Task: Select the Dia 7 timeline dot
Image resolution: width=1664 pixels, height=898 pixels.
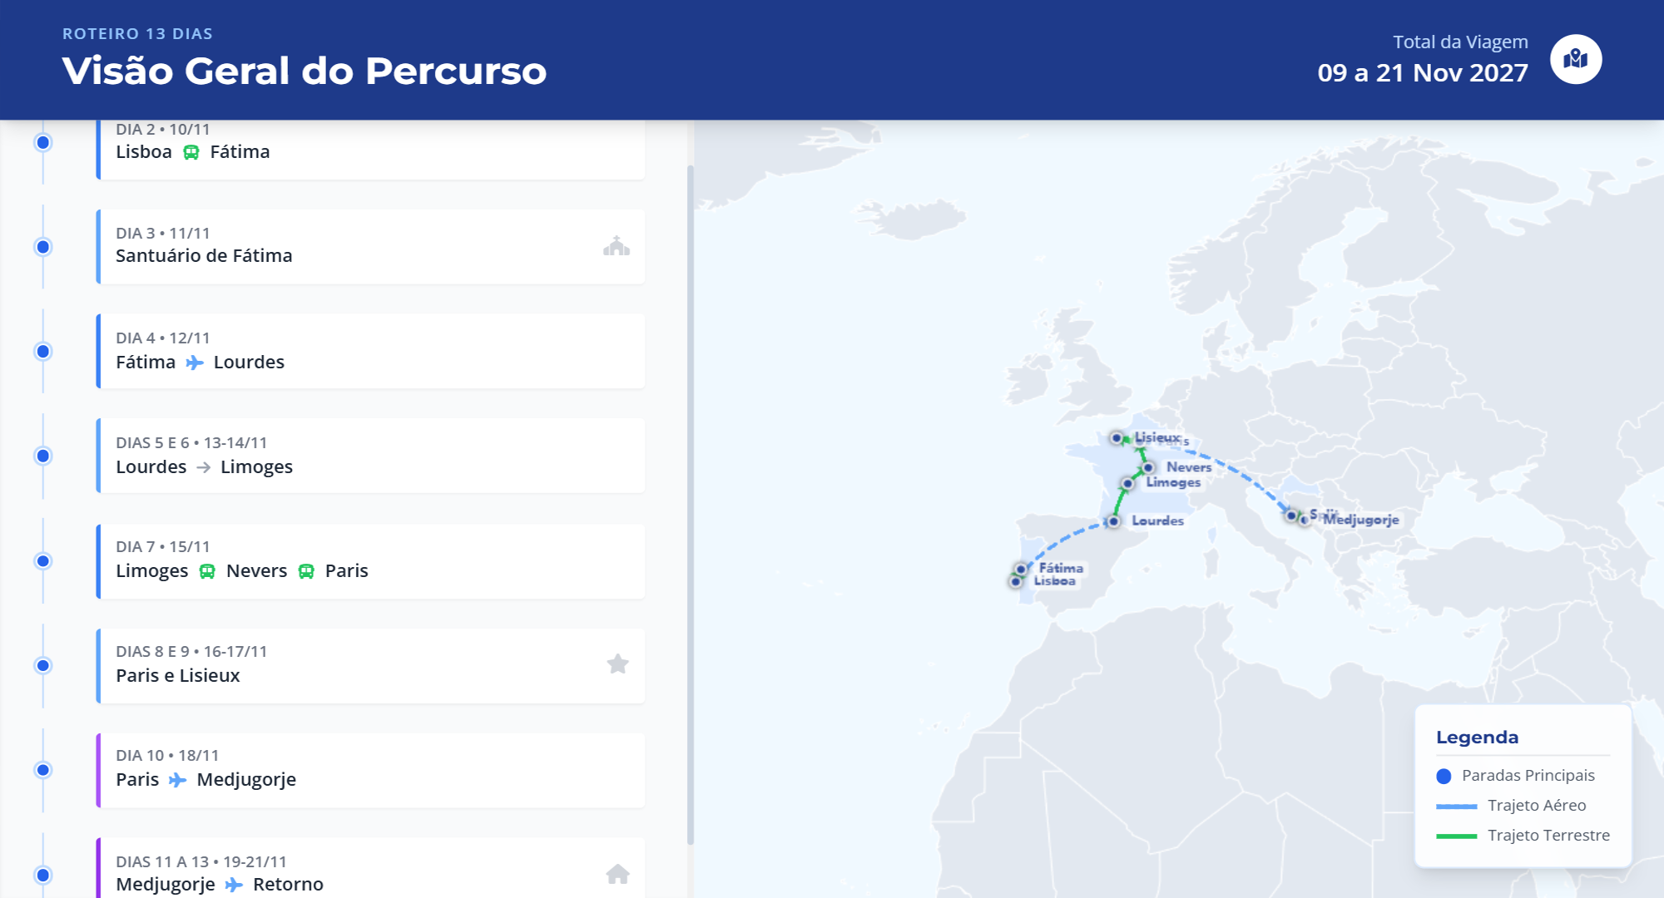Action: pos(43,561)
